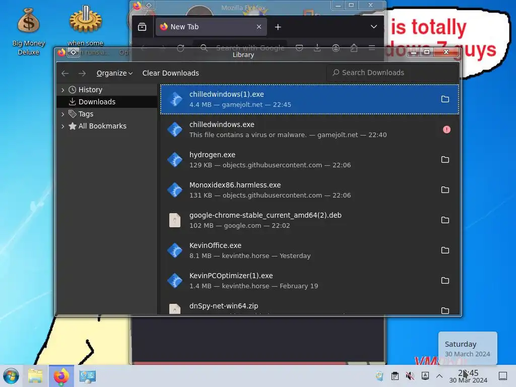Expand the History tree node

pos(62,90)
